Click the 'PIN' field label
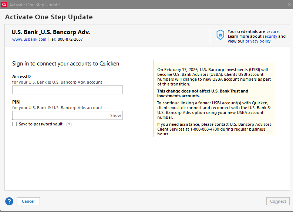Image resolution: width=293 pixels, height=212 pixels. (16, 102)
